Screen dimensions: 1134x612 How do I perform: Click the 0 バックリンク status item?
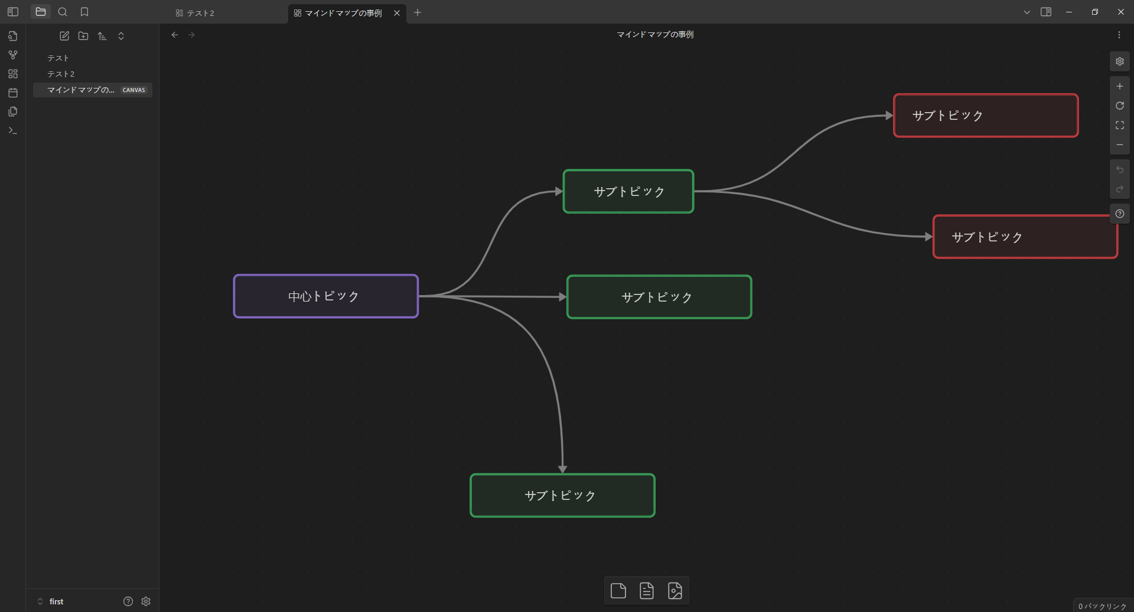tap(1102, 606)
